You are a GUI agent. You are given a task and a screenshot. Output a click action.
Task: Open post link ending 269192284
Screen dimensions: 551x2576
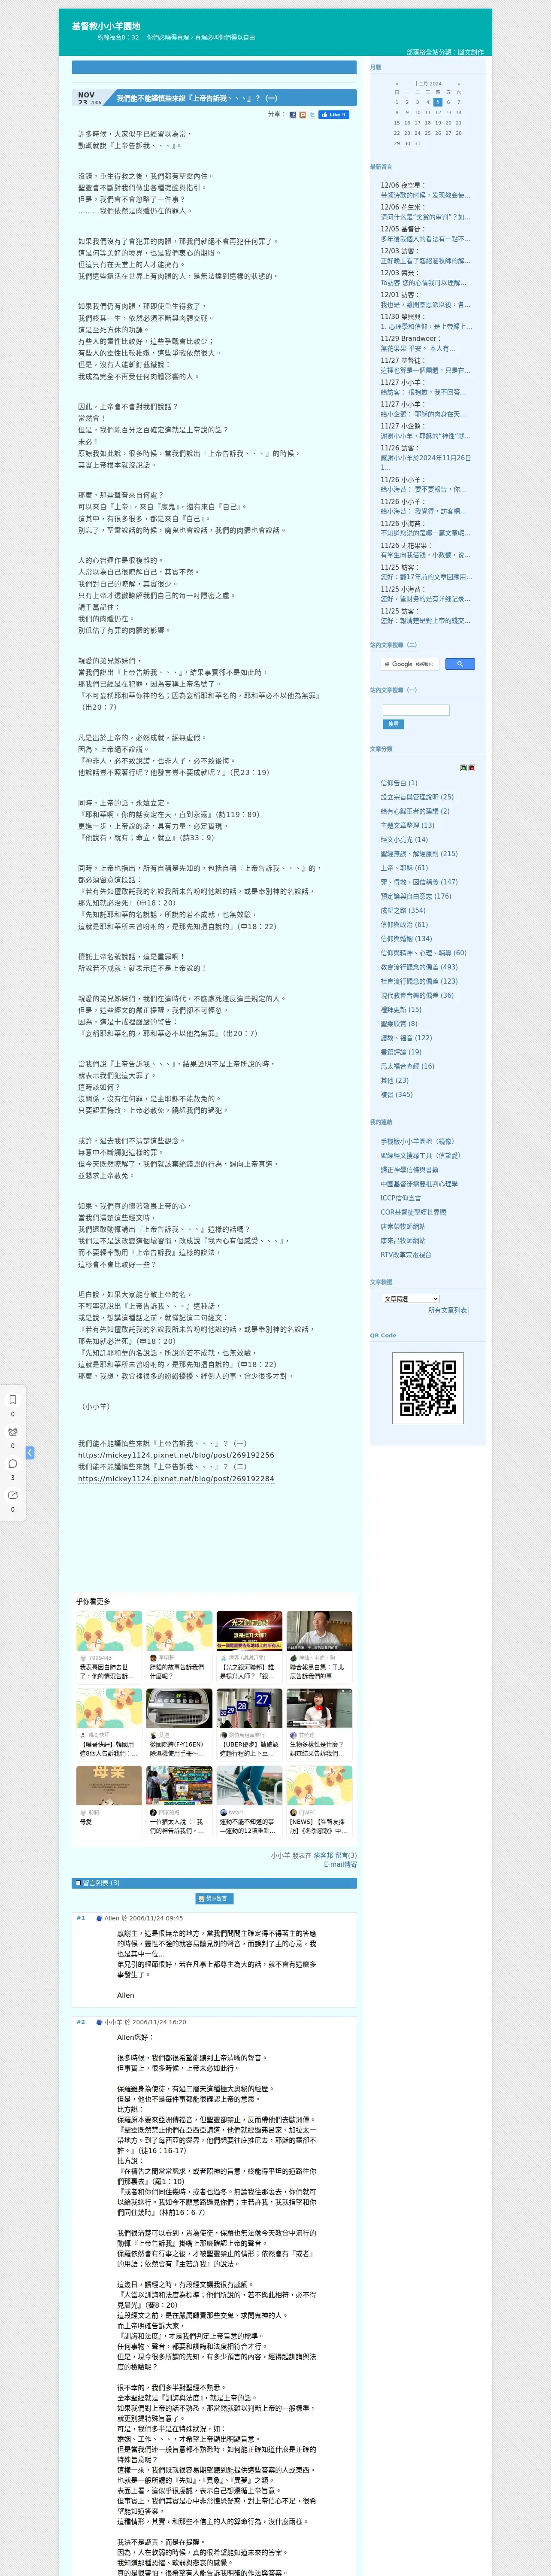click(x=176, y=1478)
